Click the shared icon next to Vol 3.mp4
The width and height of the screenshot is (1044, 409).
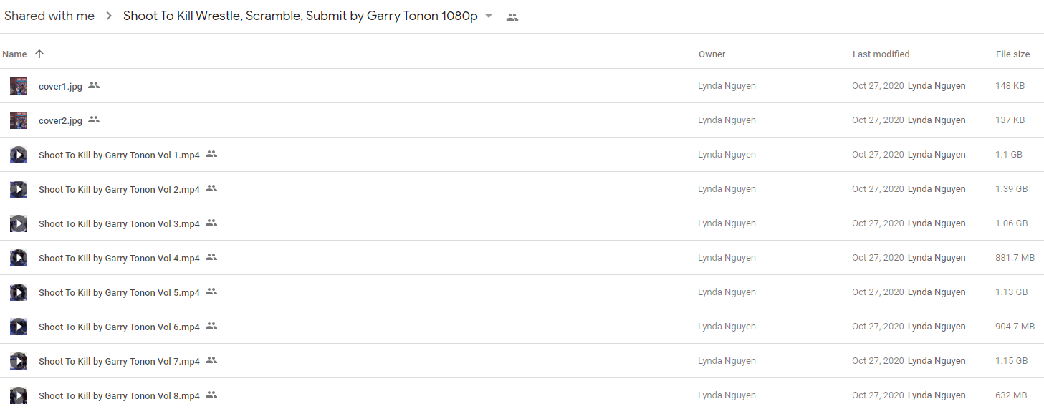coord(211,223)
